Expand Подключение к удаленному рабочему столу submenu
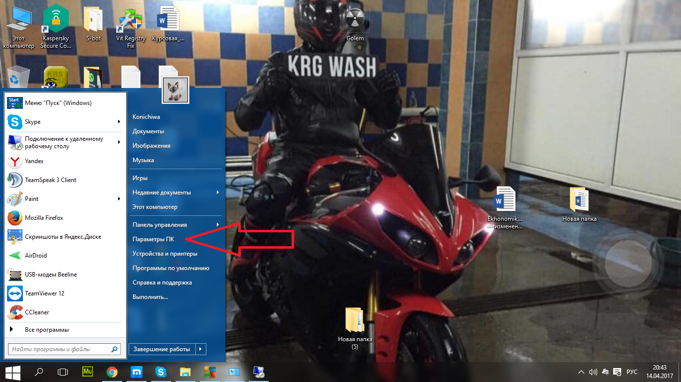This screenshot has height=382, width=681. [119, 142]
